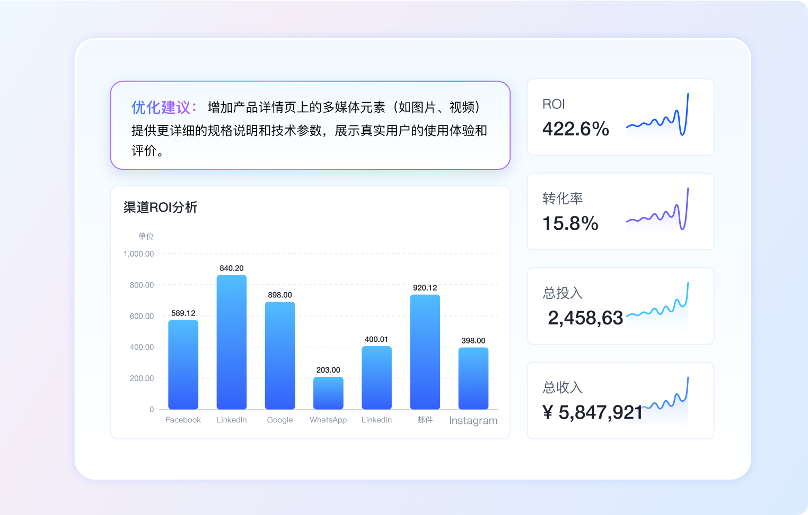The width and height of the screenshot is (808, 515).
Task: Click the 1,000.00 y-axis label
Action: tap(138, 254)
